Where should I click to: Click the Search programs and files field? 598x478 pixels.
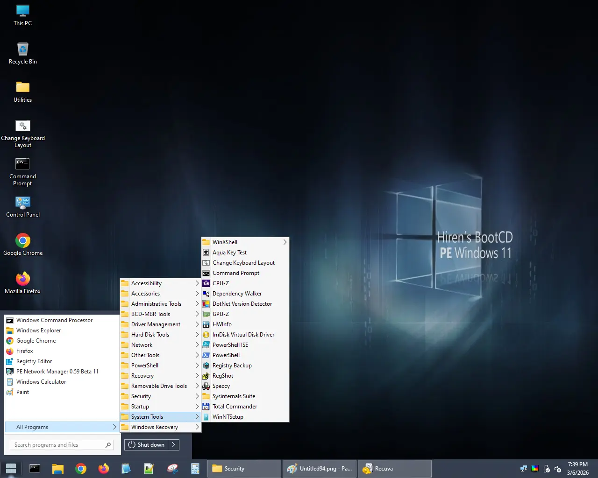(58, 445)
